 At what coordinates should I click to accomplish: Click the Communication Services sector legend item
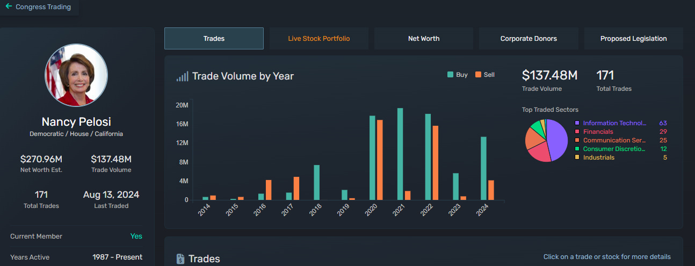pos(620,140)
